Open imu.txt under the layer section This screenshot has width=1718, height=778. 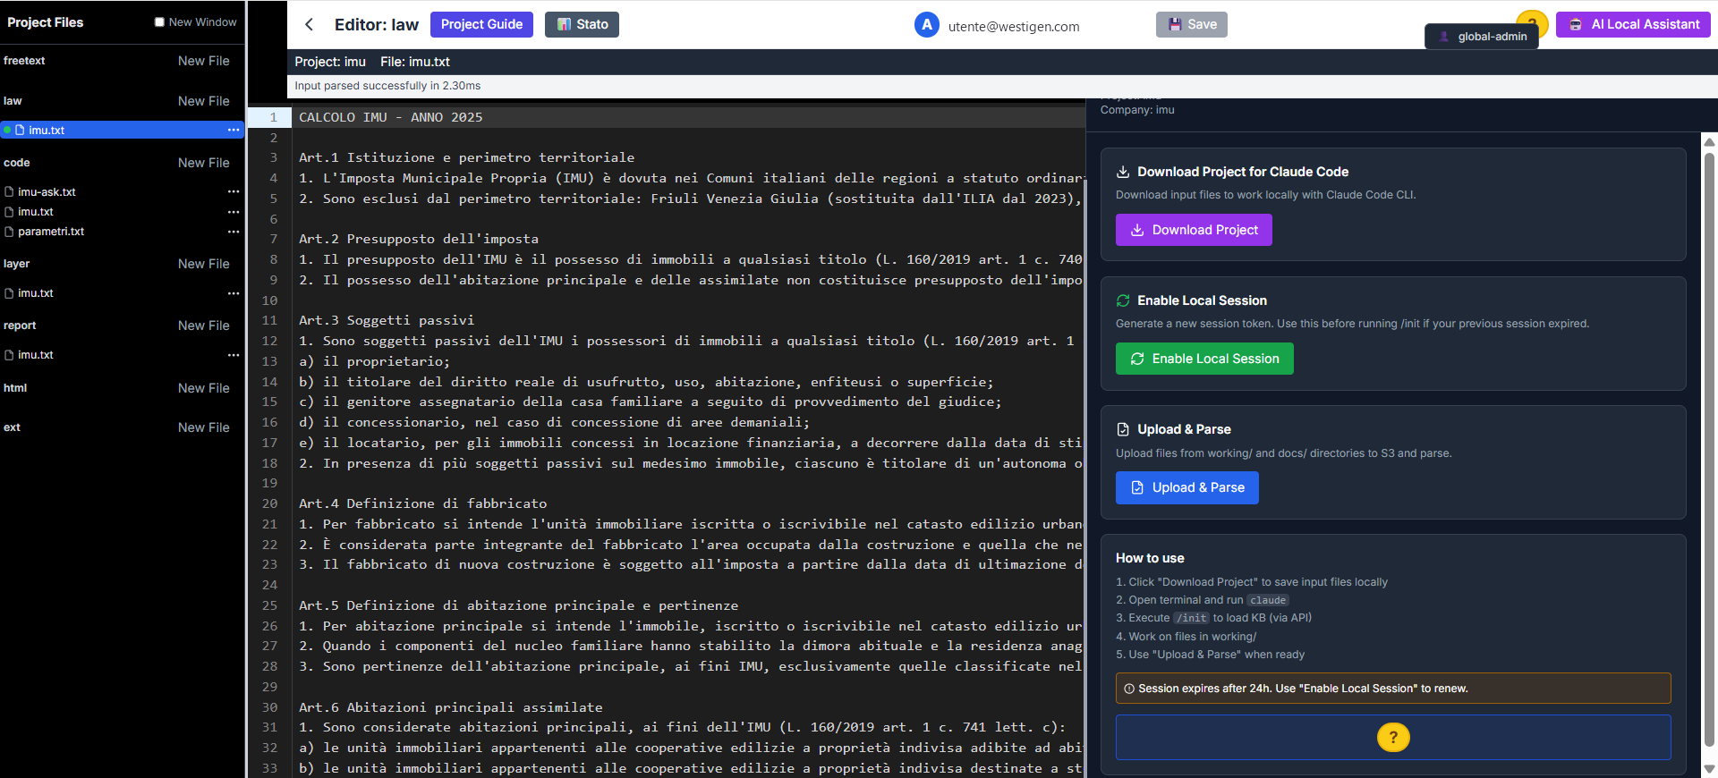point(36,293)
